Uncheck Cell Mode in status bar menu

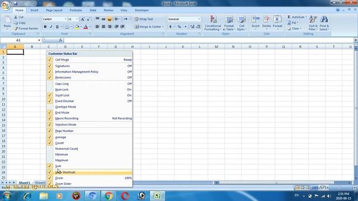pyautogui.click(x=89, y=60)
